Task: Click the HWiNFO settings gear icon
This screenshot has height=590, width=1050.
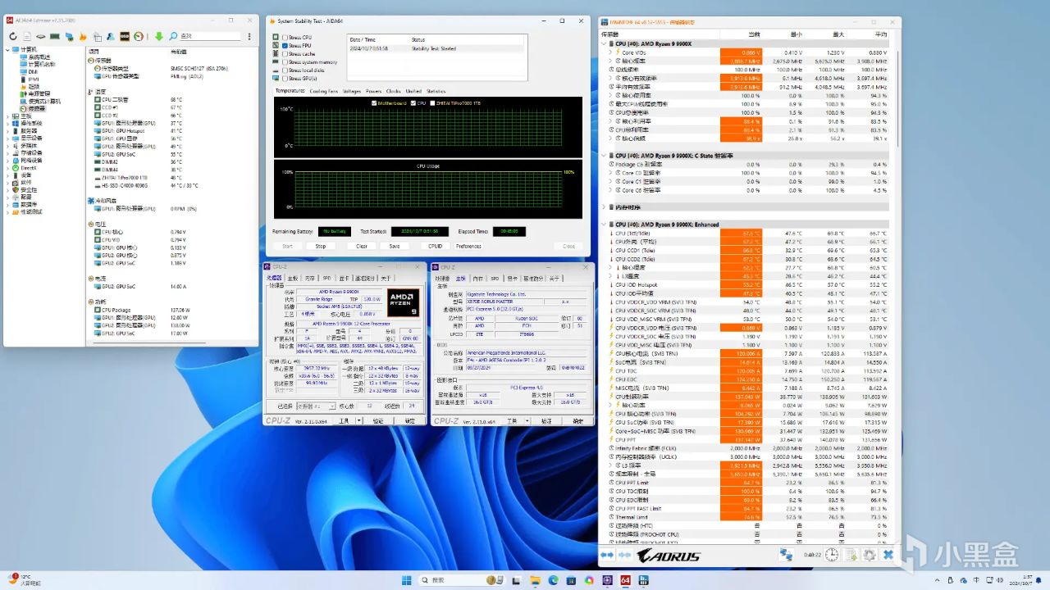Action: [x=870, y=555]
